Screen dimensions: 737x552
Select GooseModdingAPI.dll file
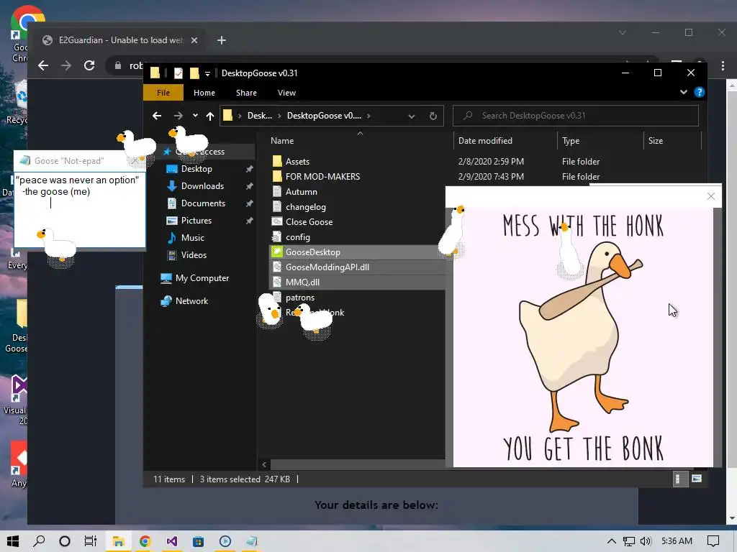[x=327, y=267]
